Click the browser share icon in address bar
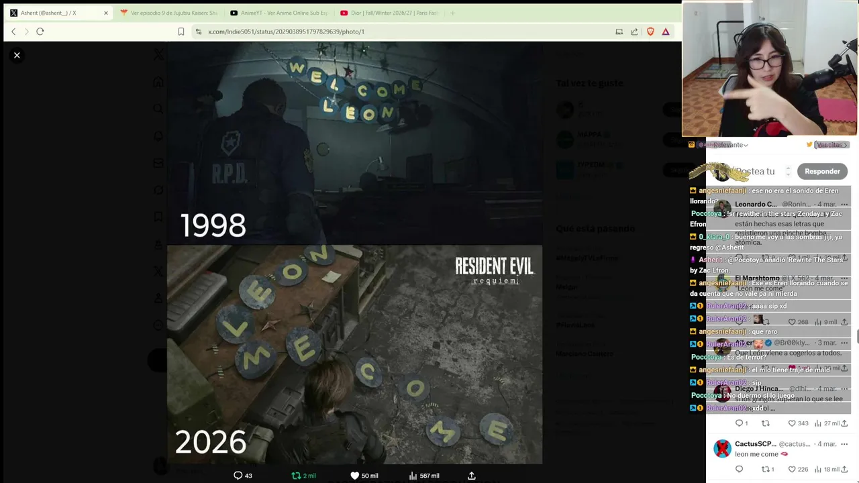Image resolution: width=859 pixels, height=483 pixels. (x=634, y=32)
